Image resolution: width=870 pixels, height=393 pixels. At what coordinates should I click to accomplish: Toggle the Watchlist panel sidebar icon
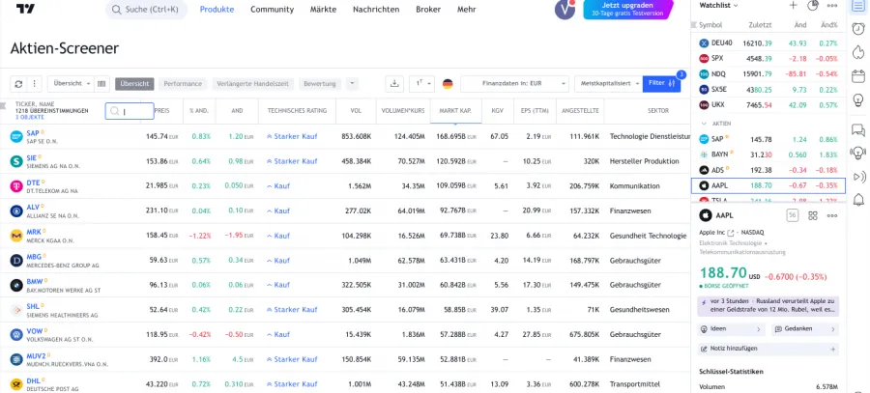coord(858,6)
